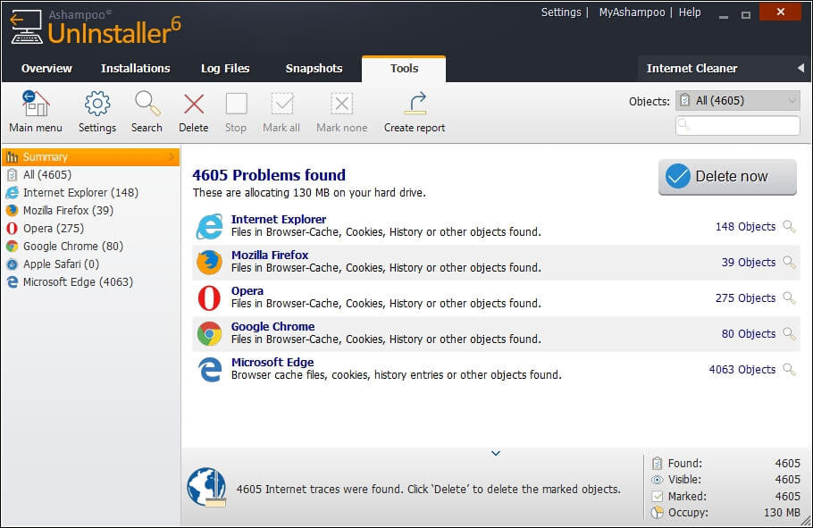Open the MyAshampoo link
Viewport: 813px width, 528px height.
[x=631, y=13]
